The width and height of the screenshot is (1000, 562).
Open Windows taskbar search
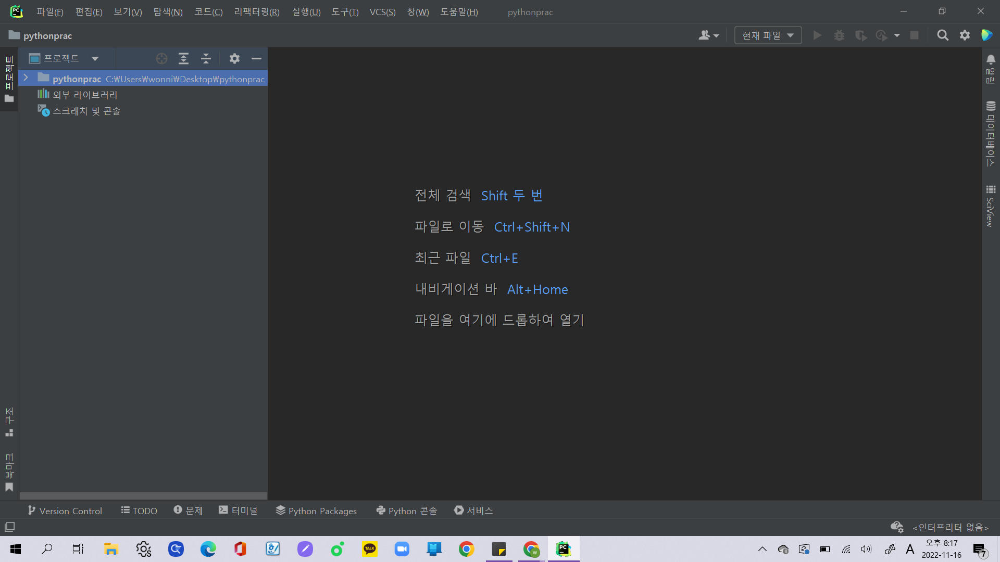click(x=47, y=549)
